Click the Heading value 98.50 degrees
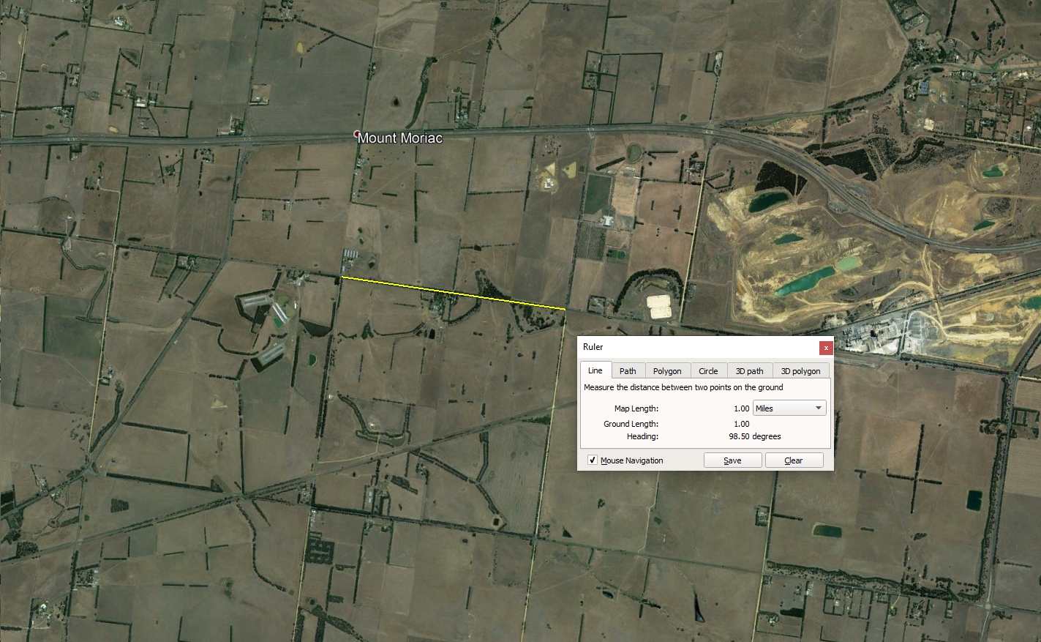The width and height of the screenshot is (1041, 642). click(755, 436)
